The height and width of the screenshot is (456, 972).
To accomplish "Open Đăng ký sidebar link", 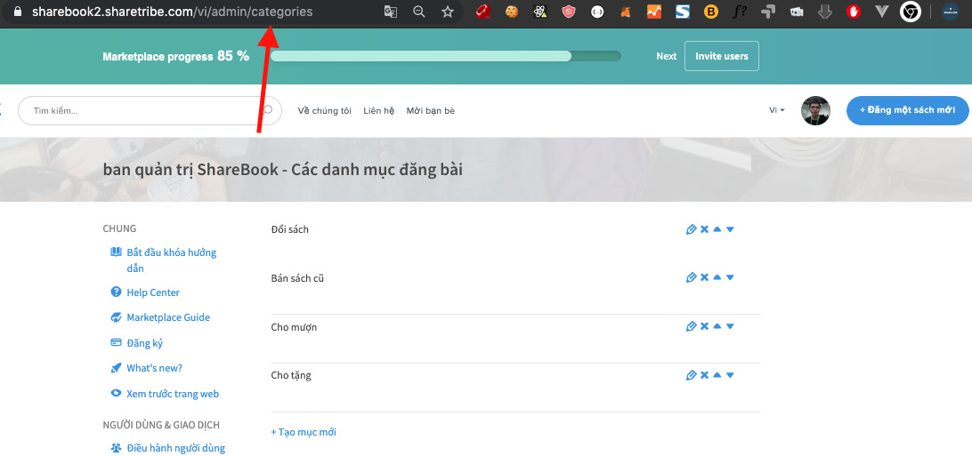I will (144, 343).
